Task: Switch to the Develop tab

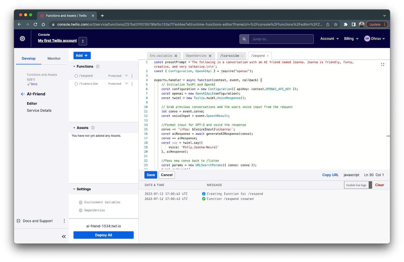Action: click(29, 59)
